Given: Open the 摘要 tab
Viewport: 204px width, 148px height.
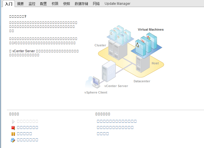Looking at the screenshot, I should point(20,4).
